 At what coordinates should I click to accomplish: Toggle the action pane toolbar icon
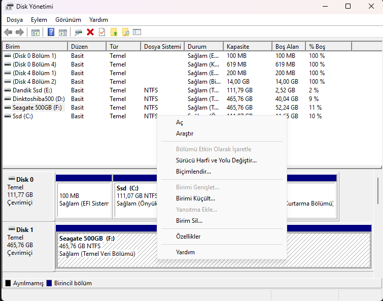(63, 32)
